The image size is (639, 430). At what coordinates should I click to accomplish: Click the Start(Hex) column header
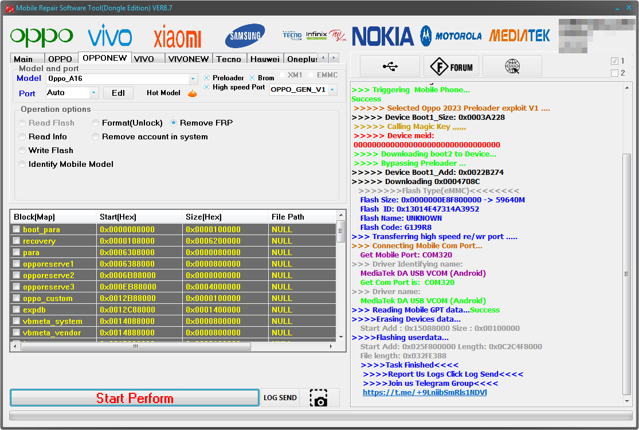[139, 217]
